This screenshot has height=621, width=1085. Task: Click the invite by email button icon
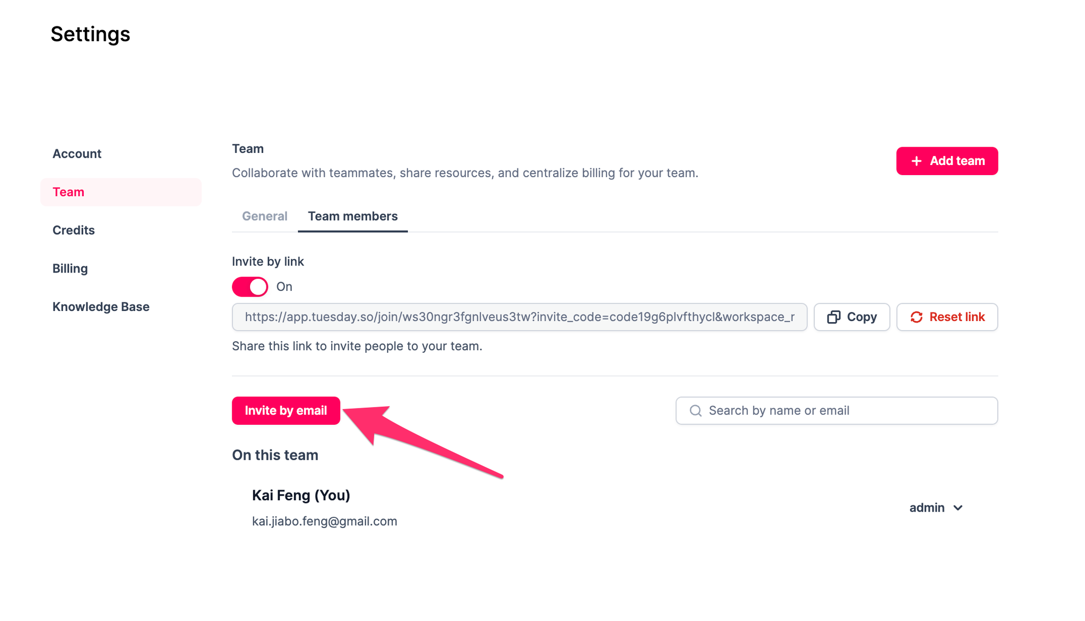click(x=286, y=410)
